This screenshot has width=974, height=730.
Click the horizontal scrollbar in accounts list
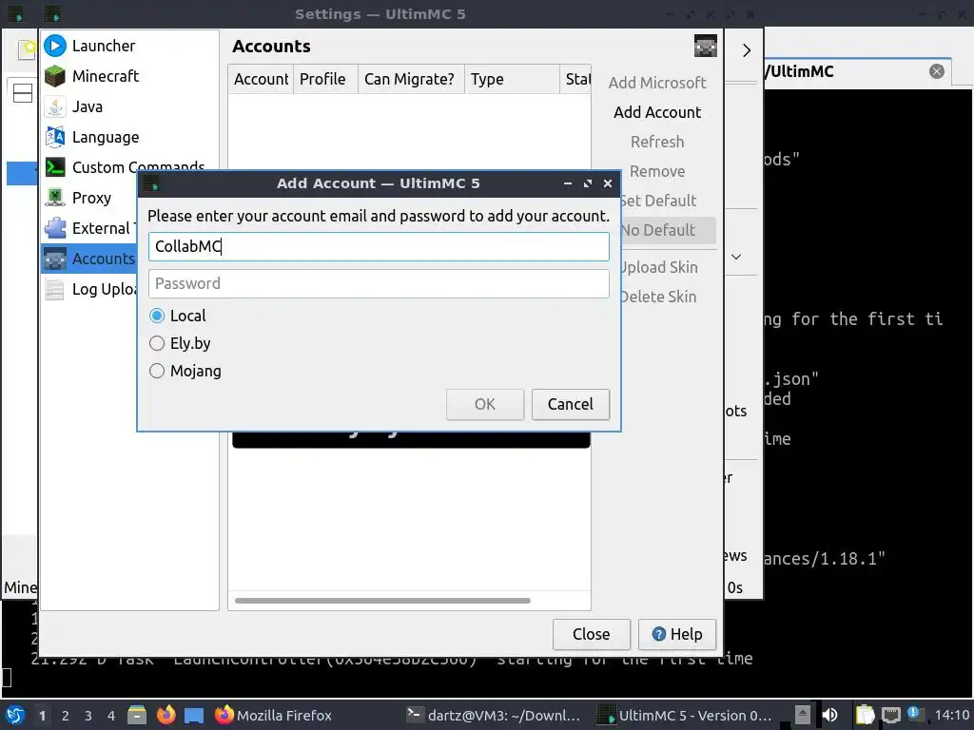[382, 601]
